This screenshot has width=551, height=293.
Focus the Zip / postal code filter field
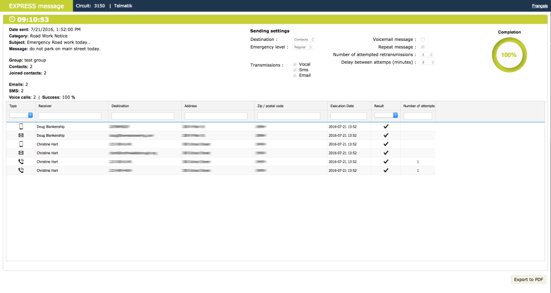[289, 116]
